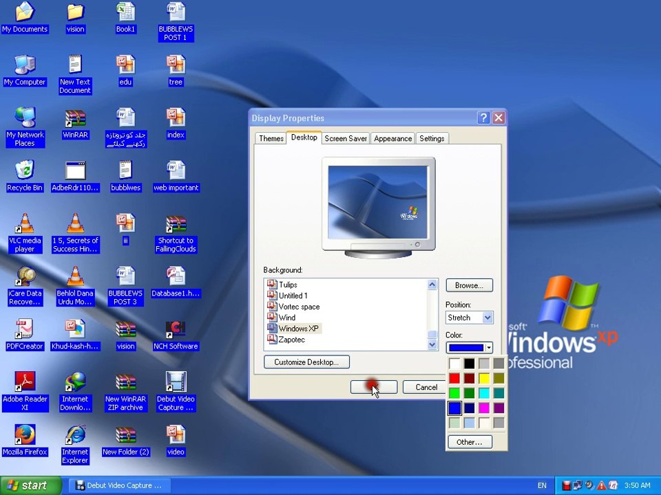Viewport: 661px width, 495px height.
Task: Select the VLC media player shortcut
Action: point(25,233)
